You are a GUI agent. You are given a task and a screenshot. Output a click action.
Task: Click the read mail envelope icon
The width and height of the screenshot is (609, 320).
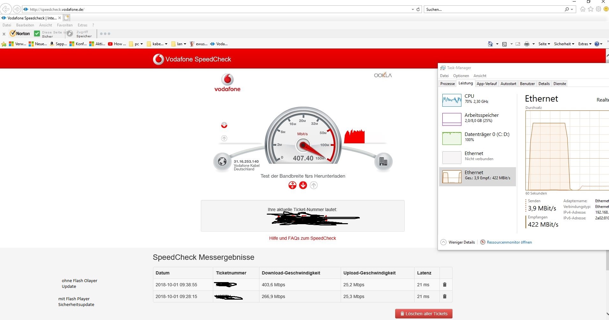(x=518, y=44)
